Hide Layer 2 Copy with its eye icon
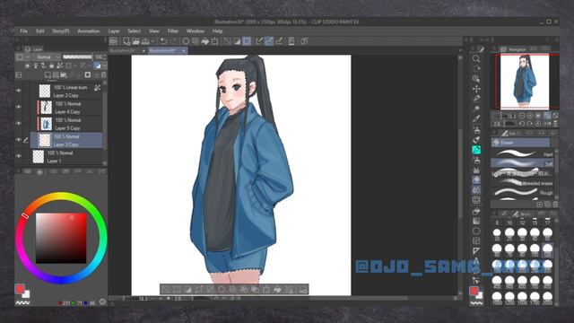Screen dimensions: 574x323 coord(18,90)
